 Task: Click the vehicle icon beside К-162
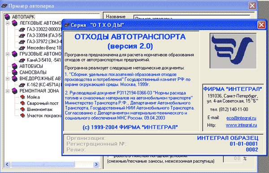click(22, 85)
